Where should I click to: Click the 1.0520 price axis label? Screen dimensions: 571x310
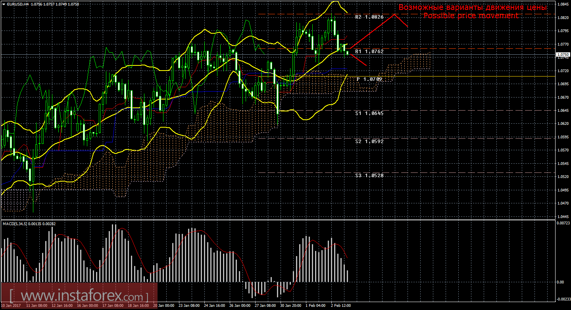pos(563,177)
